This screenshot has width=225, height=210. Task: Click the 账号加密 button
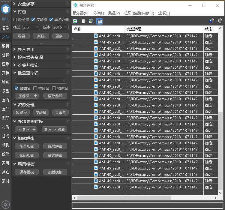coord(26,146)
